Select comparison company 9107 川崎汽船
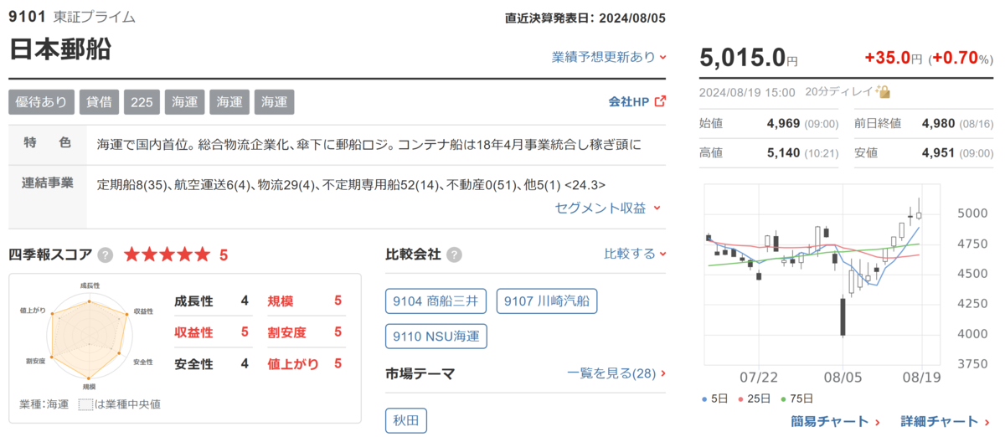Image resolution: width=1005 pixels, height=437 pixels. click(547, 301)
